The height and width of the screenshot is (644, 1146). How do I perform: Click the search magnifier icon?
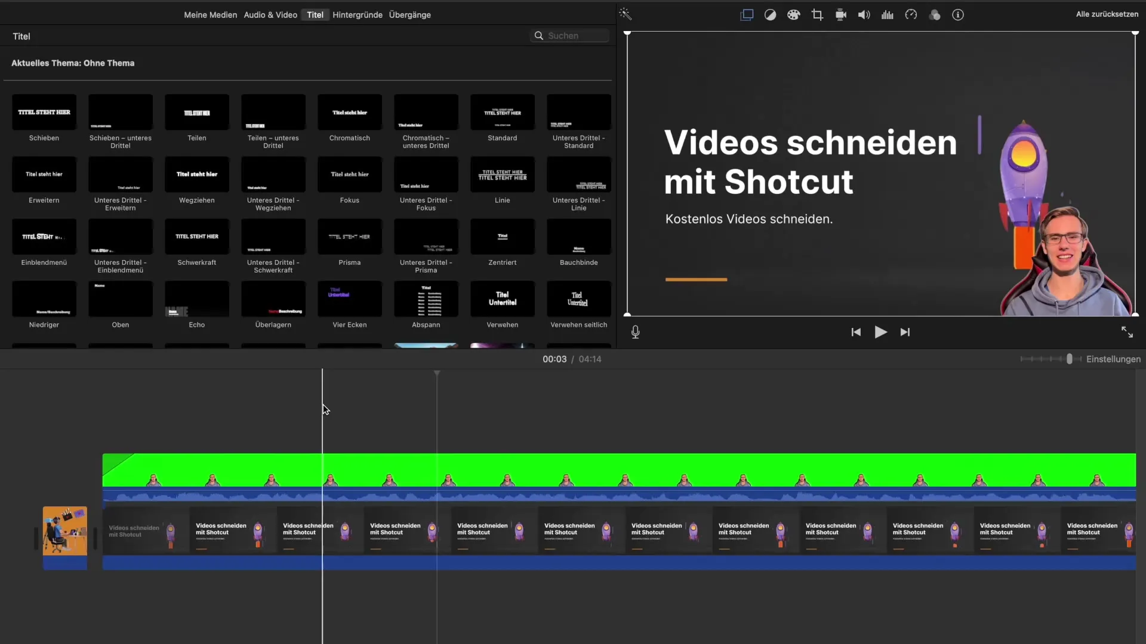point(538,36)
